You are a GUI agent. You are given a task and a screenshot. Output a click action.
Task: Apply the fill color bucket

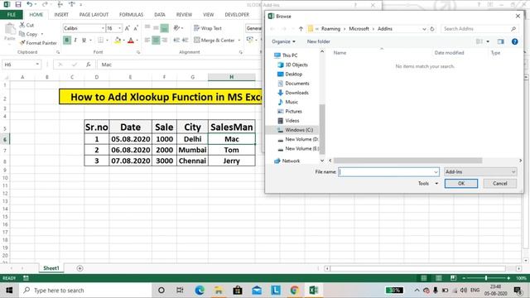tap(118, 41)
